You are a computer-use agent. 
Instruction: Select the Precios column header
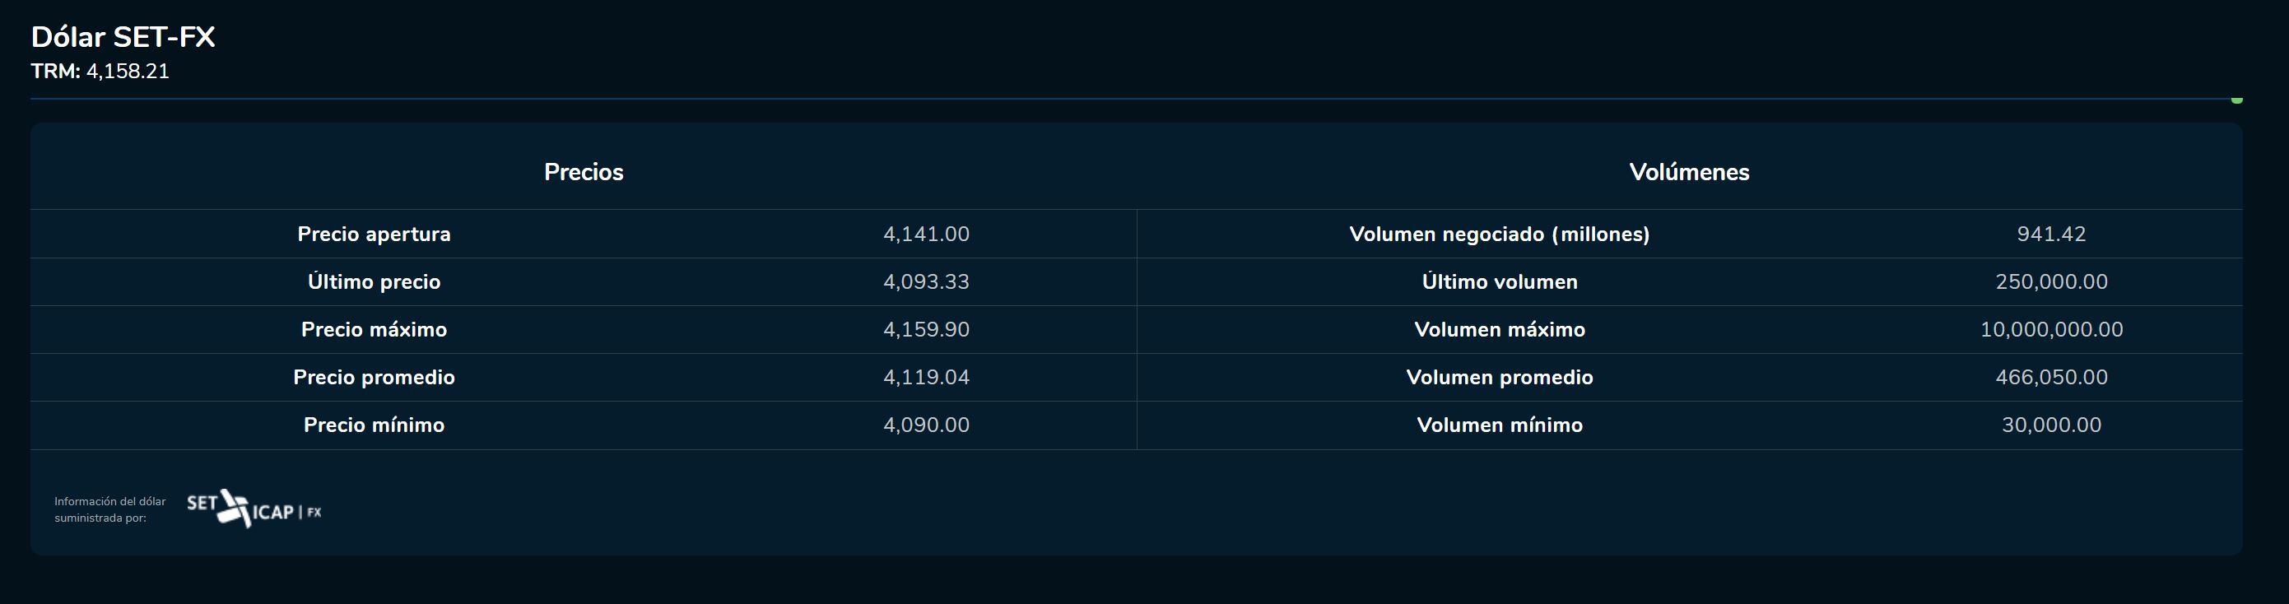[x=584, y=172]
